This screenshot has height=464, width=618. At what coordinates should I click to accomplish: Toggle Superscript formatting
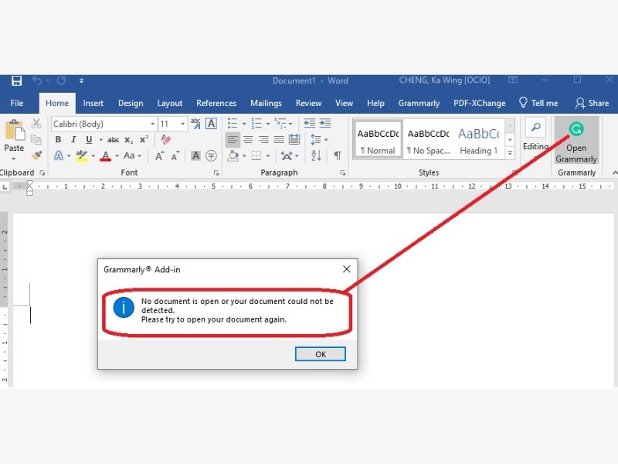pos(144,140)
